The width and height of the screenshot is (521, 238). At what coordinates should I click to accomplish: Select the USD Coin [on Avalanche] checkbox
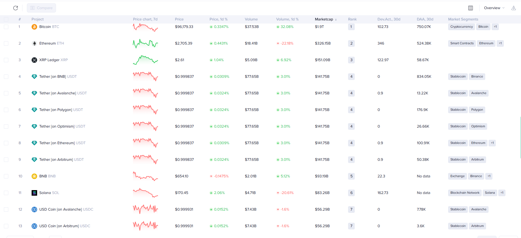click(6, 209)
